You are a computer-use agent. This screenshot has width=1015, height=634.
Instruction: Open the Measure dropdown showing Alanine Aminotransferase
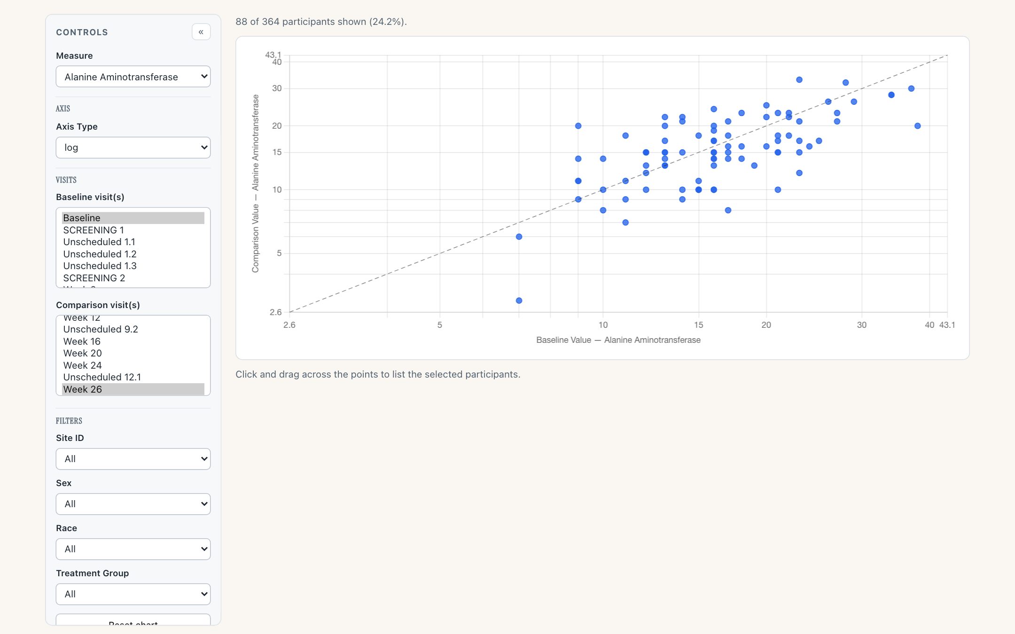(133, 77)
